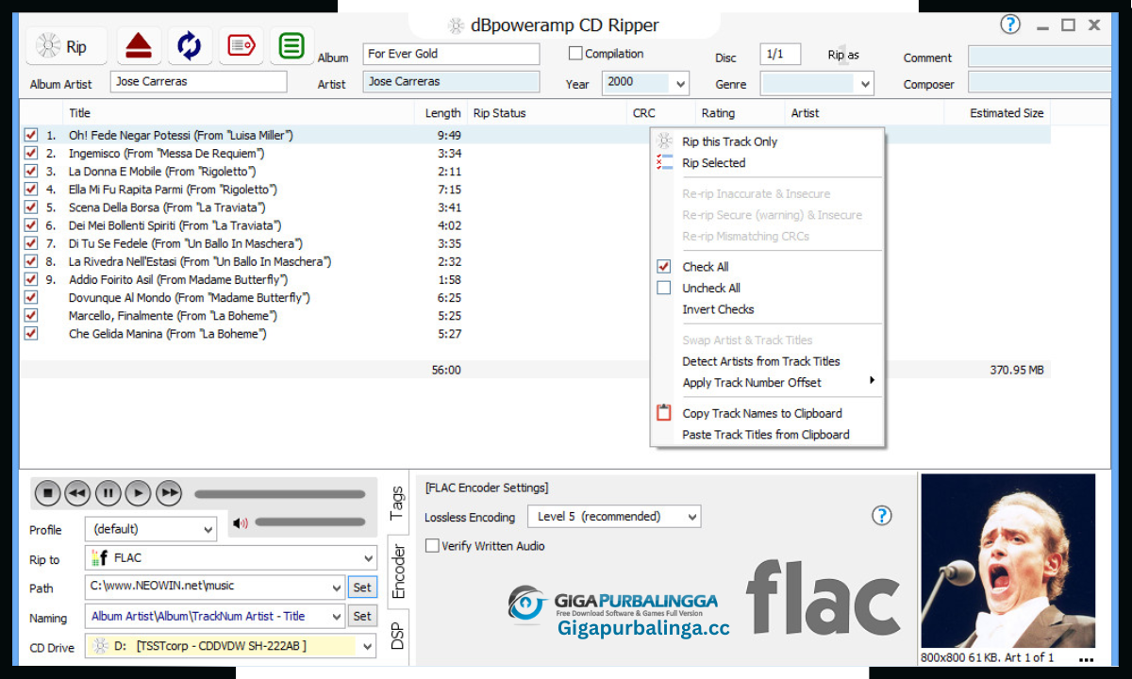The image size is (1132, 679).
Task: Click Set button next to Path
Action: tap(362, 588)
